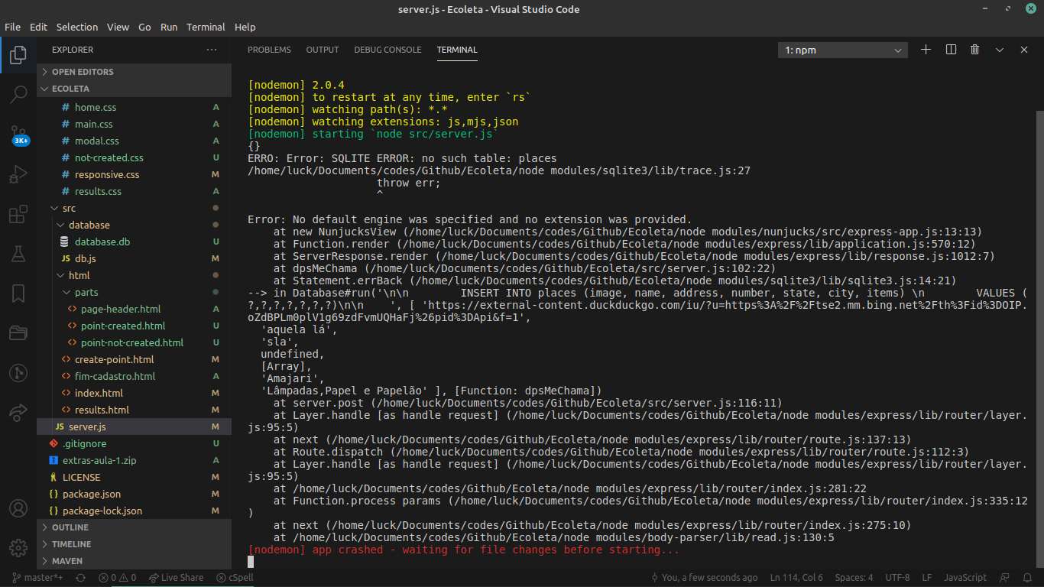Viewport: 1044px width, 587px height.
Task: Open the Live Share activity bar icon
Action: click(18, 413)
